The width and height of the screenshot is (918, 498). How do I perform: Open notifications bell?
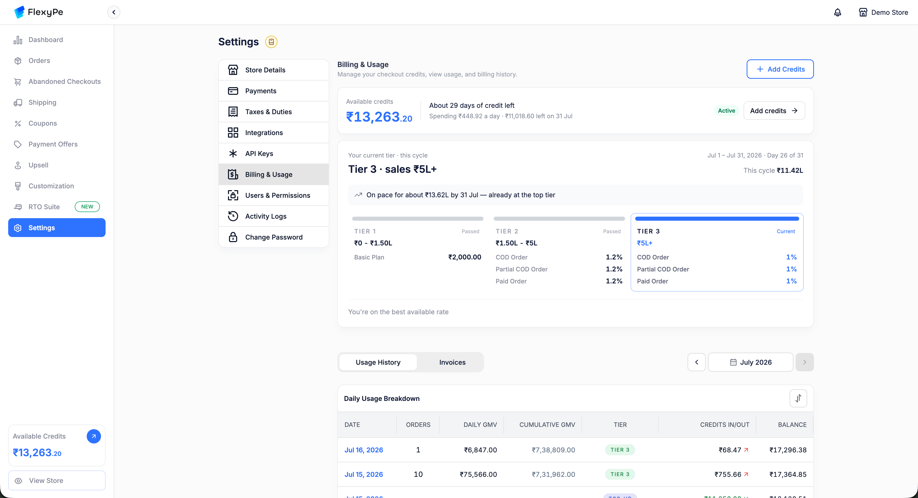point(837,12)
